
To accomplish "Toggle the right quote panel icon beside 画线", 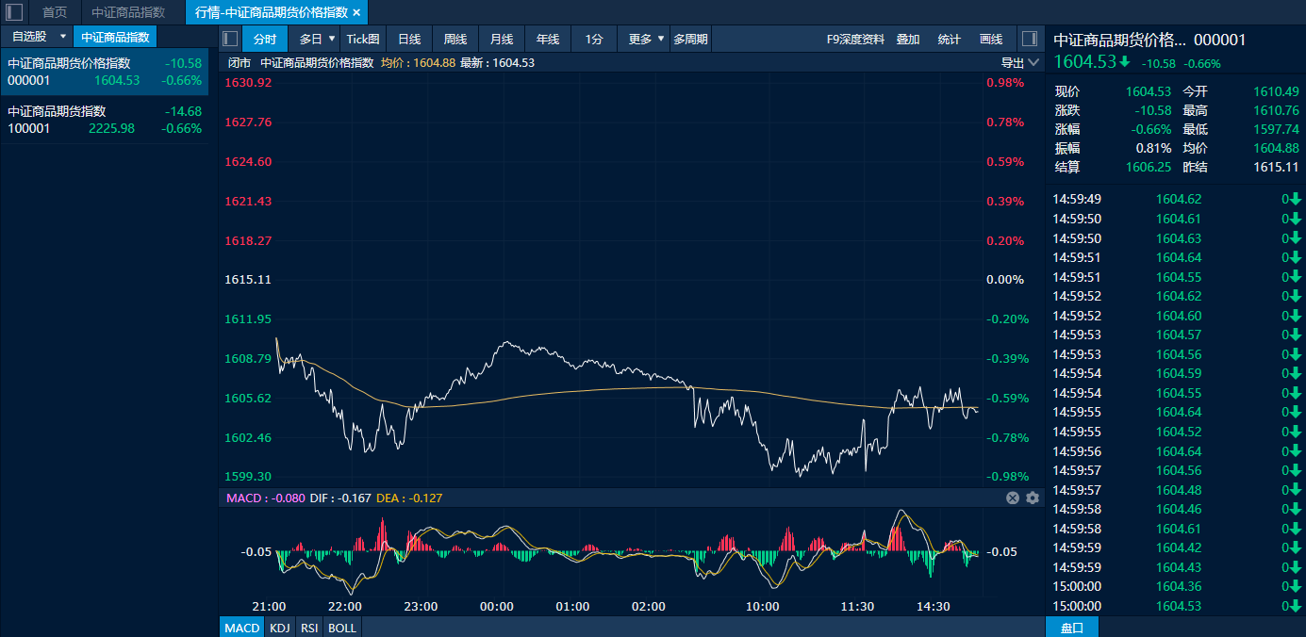I will click(1029, 39).
